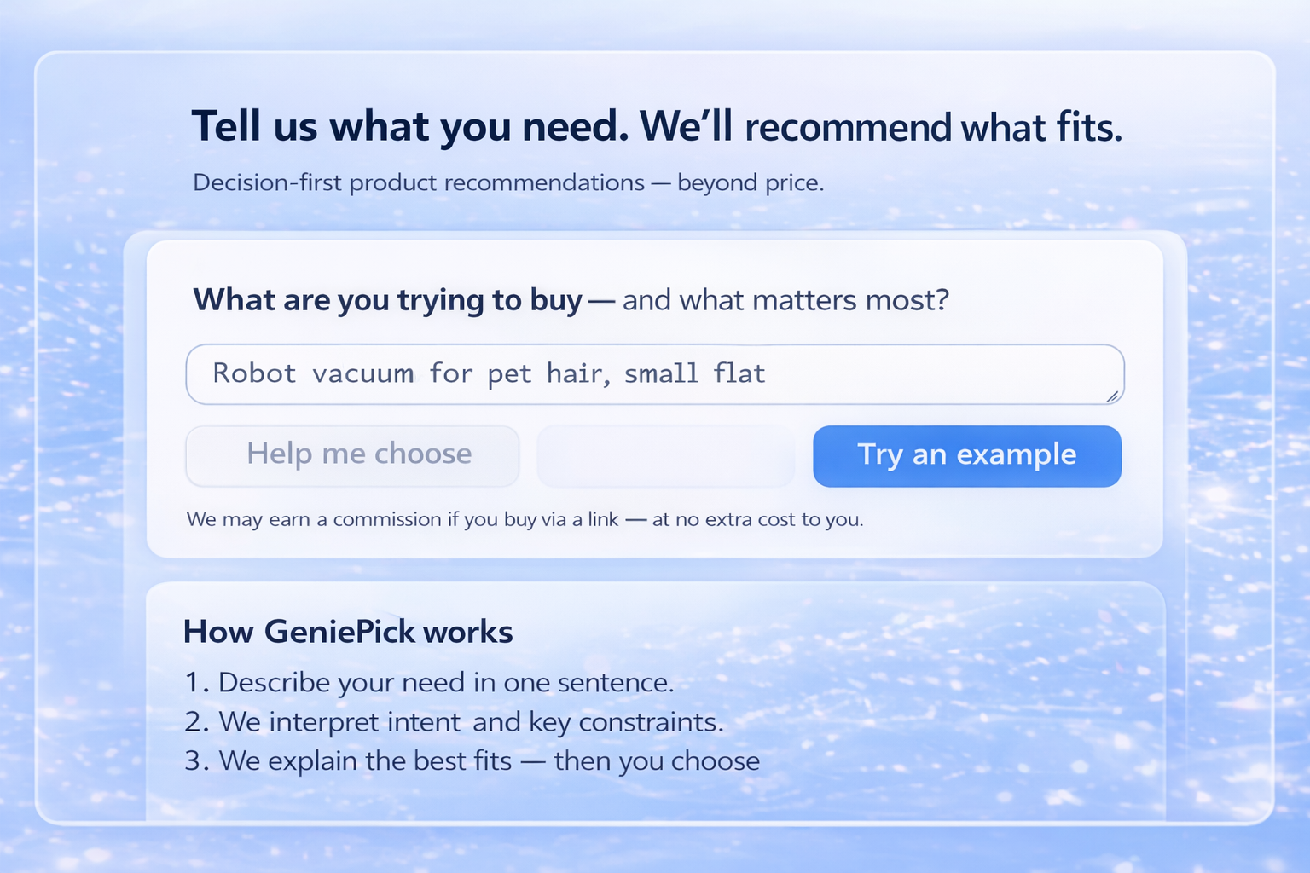Select the 'We'll recommend what fits.' headline text

(x=881, y=127)
